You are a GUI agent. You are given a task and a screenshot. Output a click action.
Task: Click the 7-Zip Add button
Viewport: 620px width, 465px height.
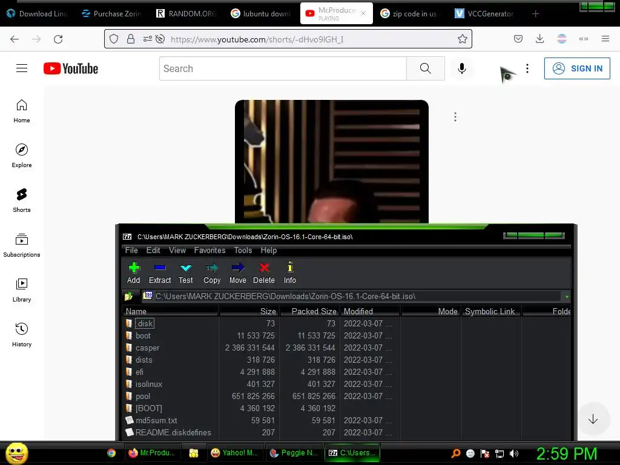134,273
